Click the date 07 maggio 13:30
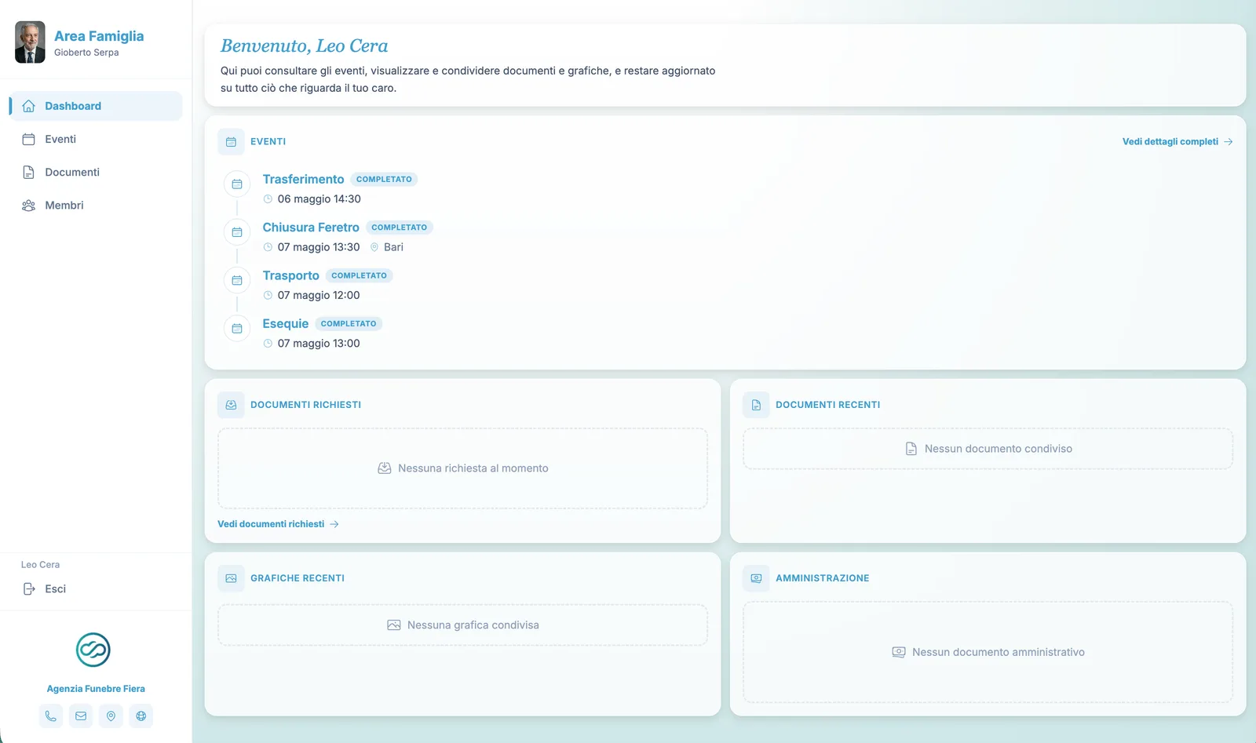 coord(319,247)
